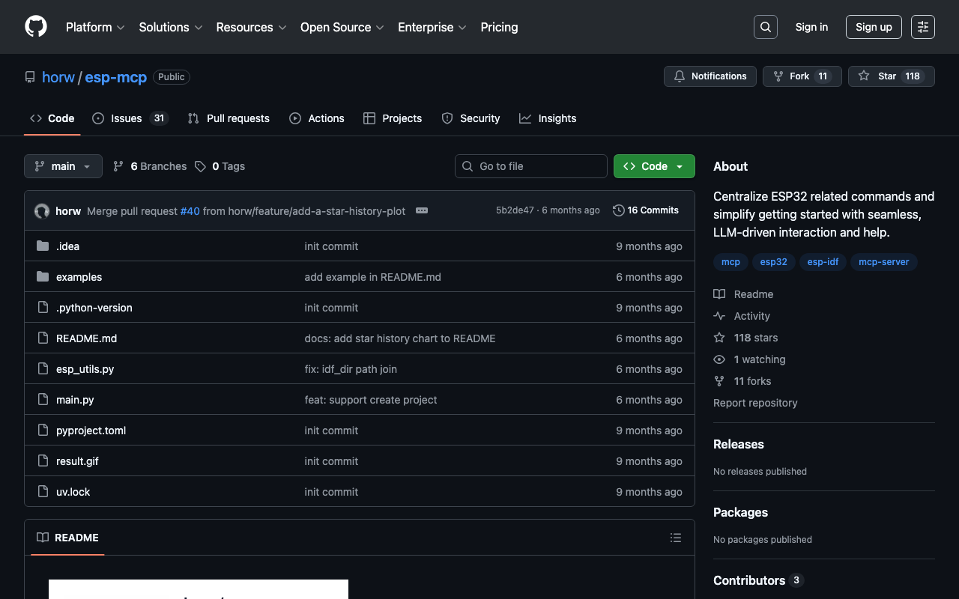Viewport: 959px width, 599px height.
Task: Toggle Notifications for this repository
Action: [x=710, y=76]
